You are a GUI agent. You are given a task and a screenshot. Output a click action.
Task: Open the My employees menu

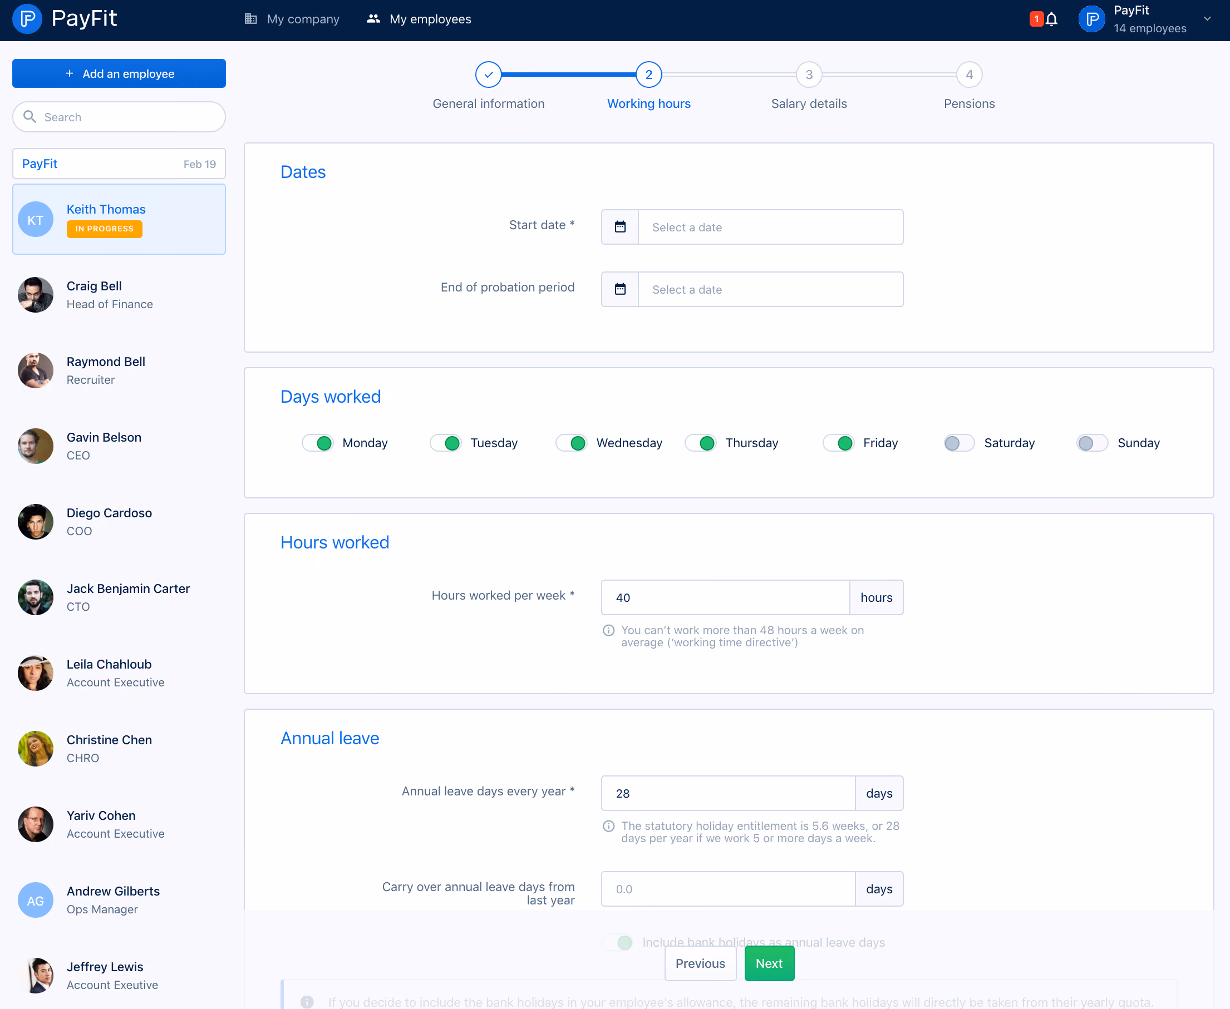[x=419, y=19]
